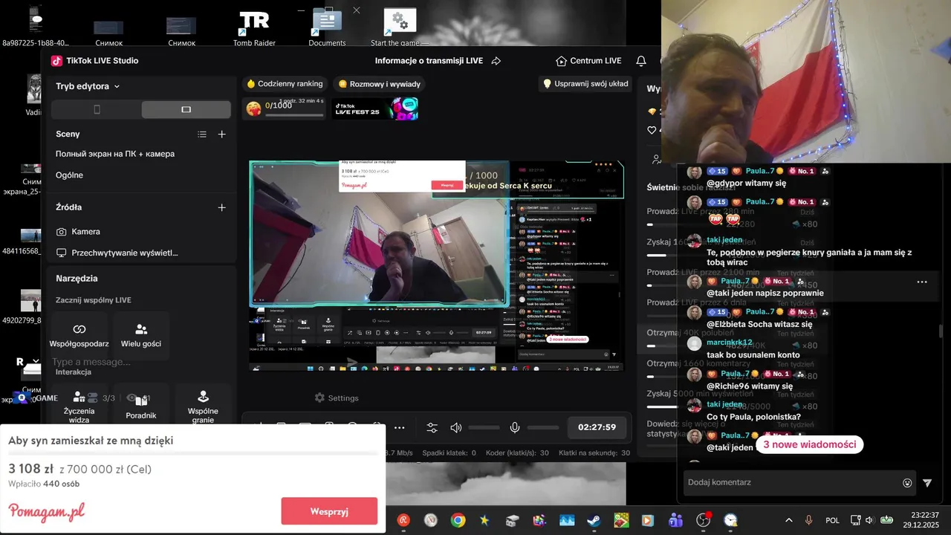This screenshot has width=951, height=535.
Task: Open the yellow star app on taskbar
Action: tap(485, 520)
